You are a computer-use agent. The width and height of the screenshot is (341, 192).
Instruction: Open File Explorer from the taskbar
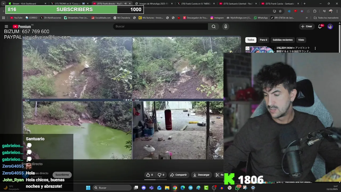tap(167, 188)
